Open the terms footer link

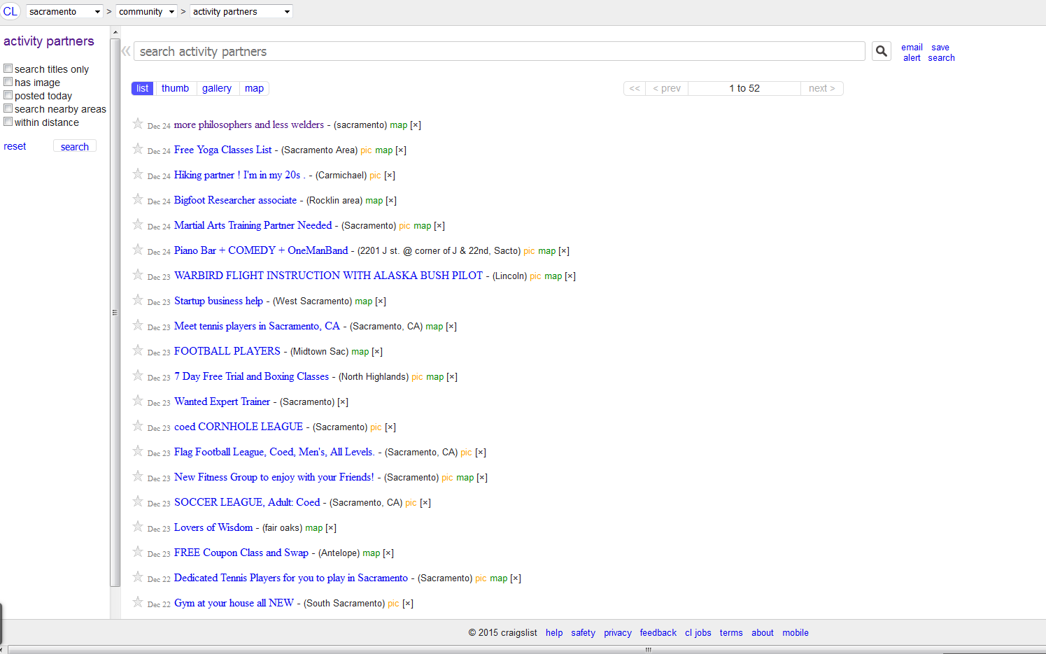[731, 632]
